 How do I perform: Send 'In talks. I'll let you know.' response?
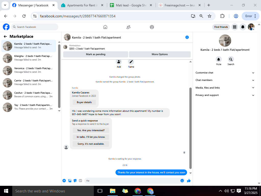[x=91, y=137]
